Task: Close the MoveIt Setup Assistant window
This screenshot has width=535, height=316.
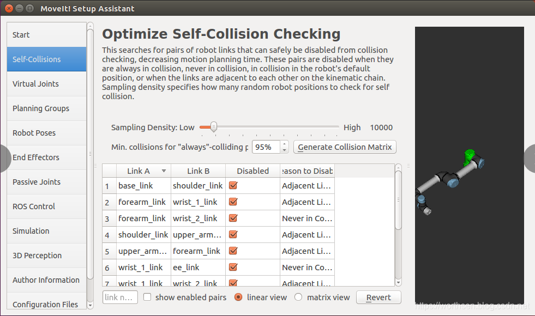Action: click(x=9, y=9)
